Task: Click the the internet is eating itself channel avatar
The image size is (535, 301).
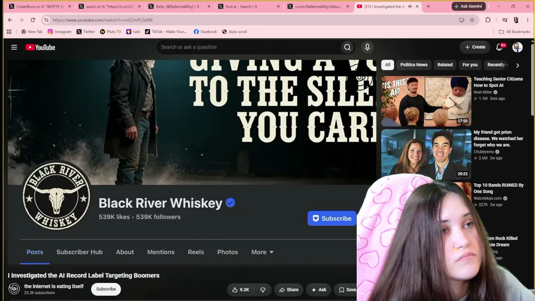Action: point(14,289)
